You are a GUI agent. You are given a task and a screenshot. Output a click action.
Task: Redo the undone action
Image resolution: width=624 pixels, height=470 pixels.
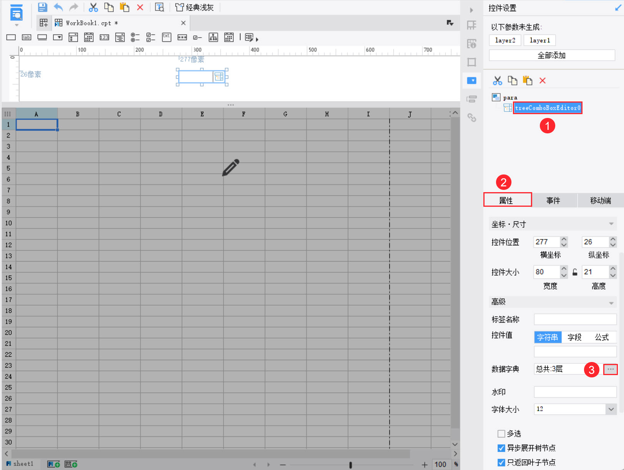(73, 7)
